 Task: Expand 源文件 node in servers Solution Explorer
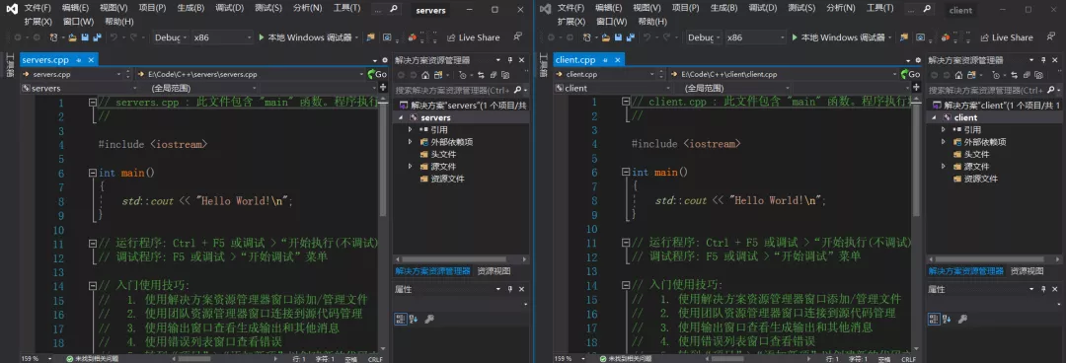411,167
